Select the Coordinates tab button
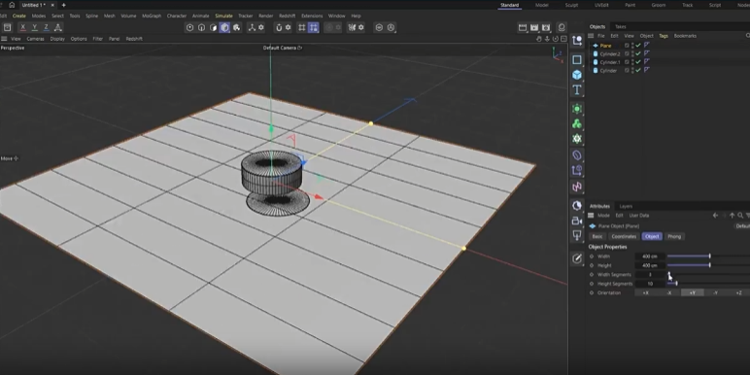Image resolution: width=750 pixels, height=375 pixels. 624,236
